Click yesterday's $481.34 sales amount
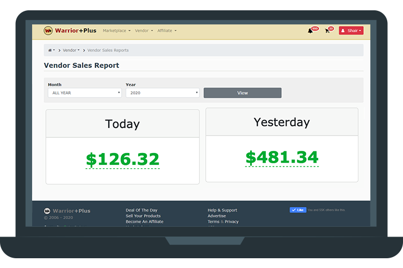Viewport: 403px width, 268px height. 282,157
